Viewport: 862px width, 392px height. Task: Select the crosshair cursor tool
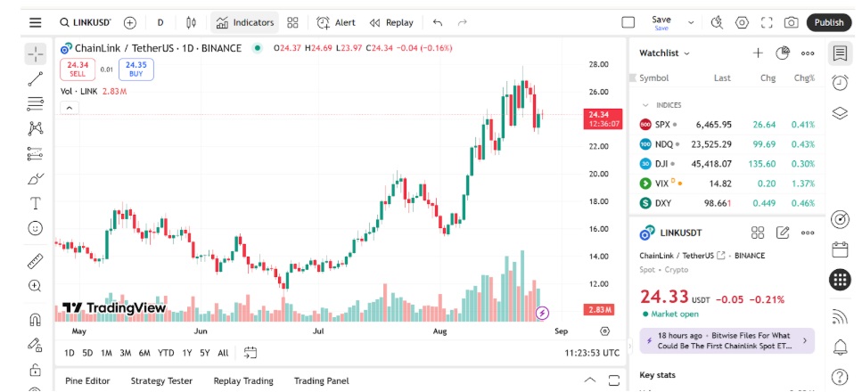click(35, 53)
